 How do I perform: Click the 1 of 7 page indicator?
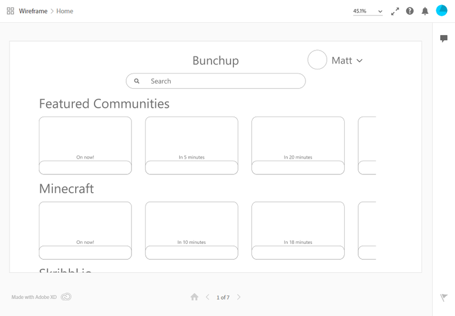click(223, 297)
